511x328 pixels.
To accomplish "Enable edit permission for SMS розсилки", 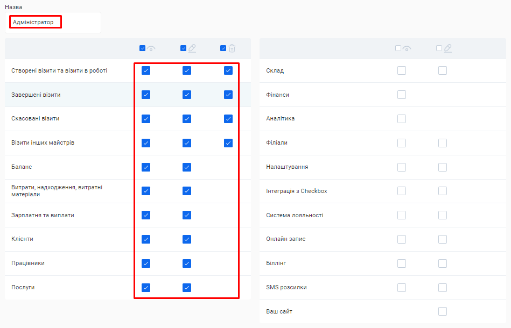I will pyautogui.click(x=443, y=288).
